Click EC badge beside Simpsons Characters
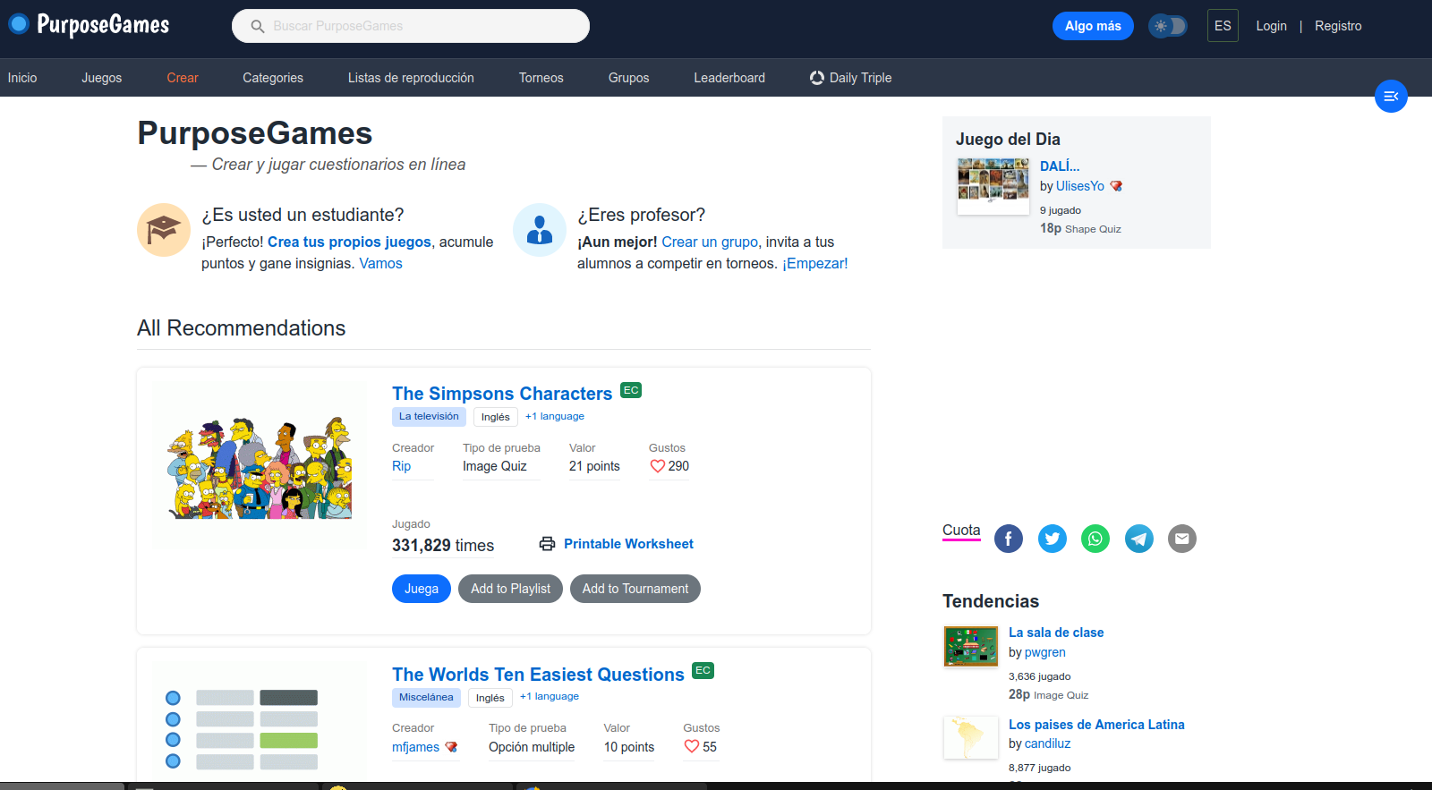Image resolution: width=1432 pixels, height=790 pixels. point(631,390)
